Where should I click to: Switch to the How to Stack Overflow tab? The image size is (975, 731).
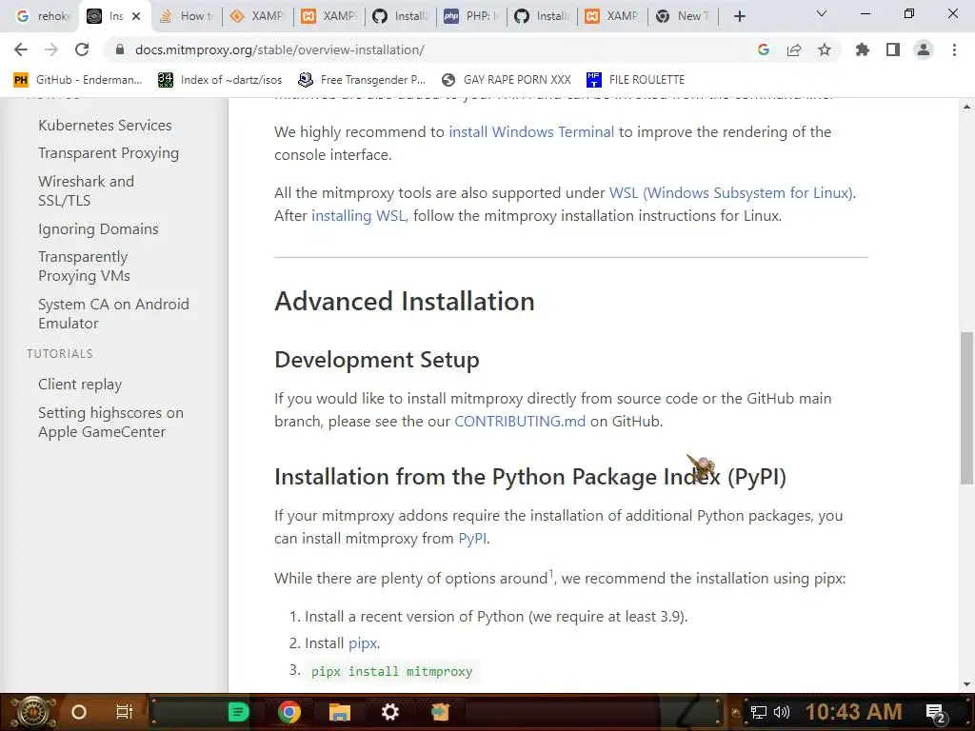pos(187,16)
